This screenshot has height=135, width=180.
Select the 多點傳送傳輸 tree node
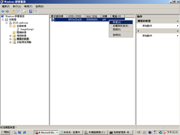click(24, 42)
